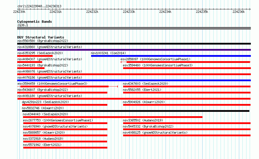Click nsv1003241 (Coe2014) label
The height and width of the screenshot is (159, 259).
pos(108,53)
